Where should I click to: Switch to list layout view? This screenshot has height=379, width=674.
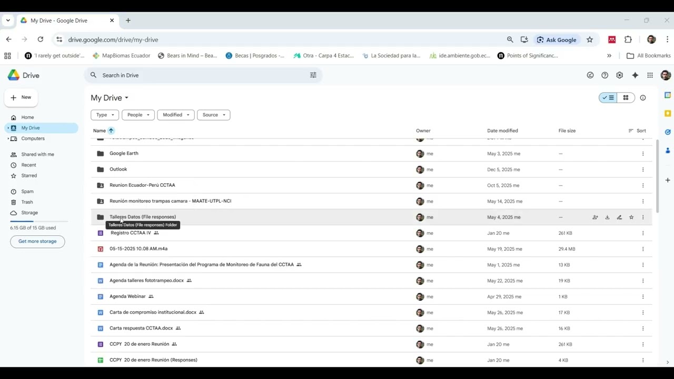(608, 98)
